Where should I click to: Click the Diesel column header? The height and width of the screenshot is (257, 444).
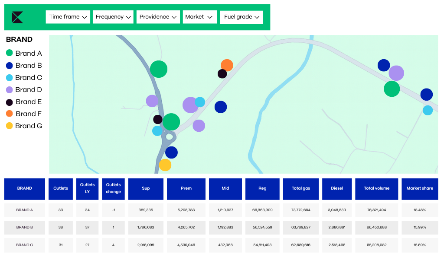337,189
